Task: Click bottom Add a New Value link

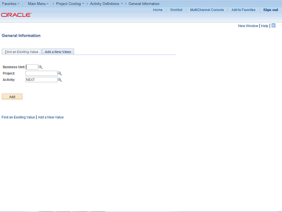Action: point(51,117)
